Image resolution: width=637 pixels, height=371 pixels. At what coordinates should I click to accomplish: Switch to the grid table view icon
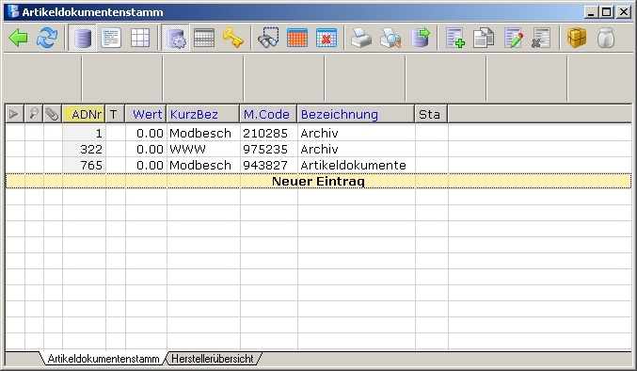(x=140, y=38)
